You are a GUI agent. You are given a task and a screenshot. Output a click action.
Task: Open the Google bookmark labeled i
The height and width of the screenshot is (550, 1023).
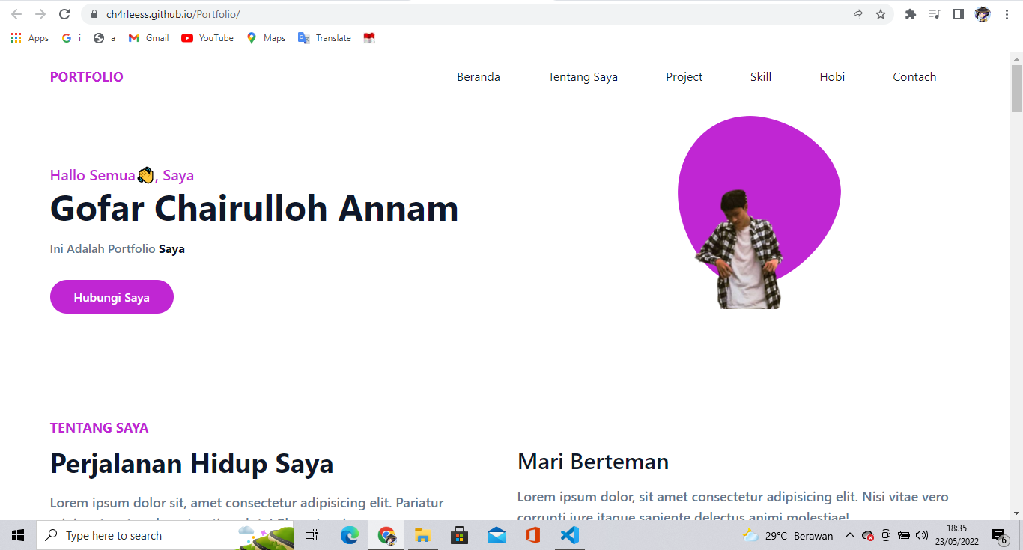[71, 38]
